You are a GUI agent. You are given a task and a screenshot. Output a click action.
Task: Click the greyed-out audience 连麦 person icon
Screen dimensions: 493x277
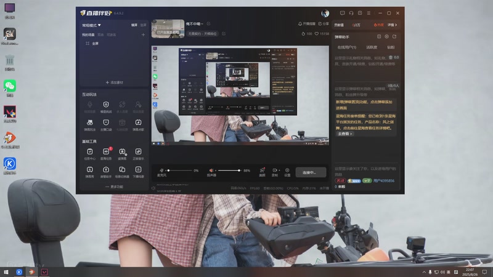[x=138, y=105]
